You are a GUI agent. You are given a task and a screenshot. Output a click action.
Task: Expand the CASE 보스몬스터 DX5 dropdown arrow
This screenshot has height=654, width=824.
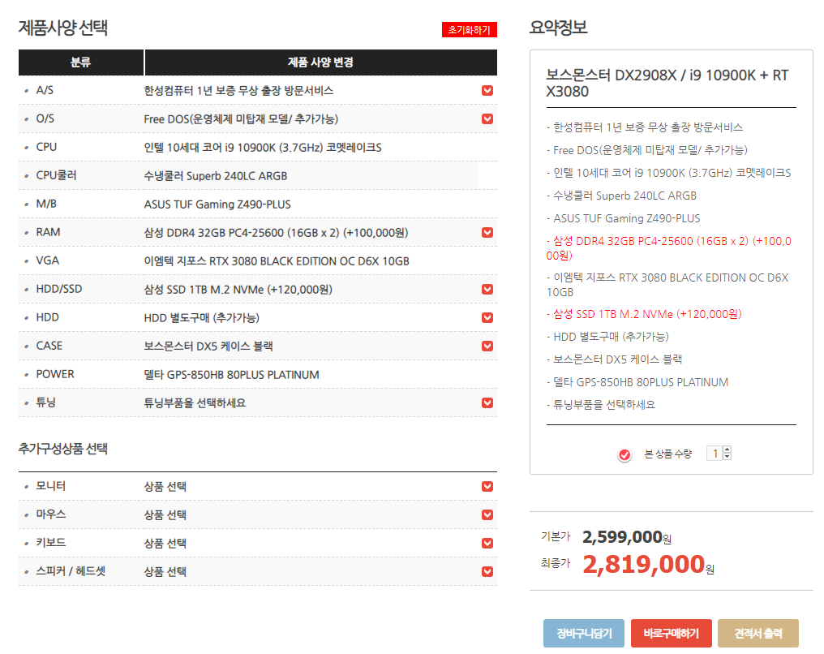[487, 346]
